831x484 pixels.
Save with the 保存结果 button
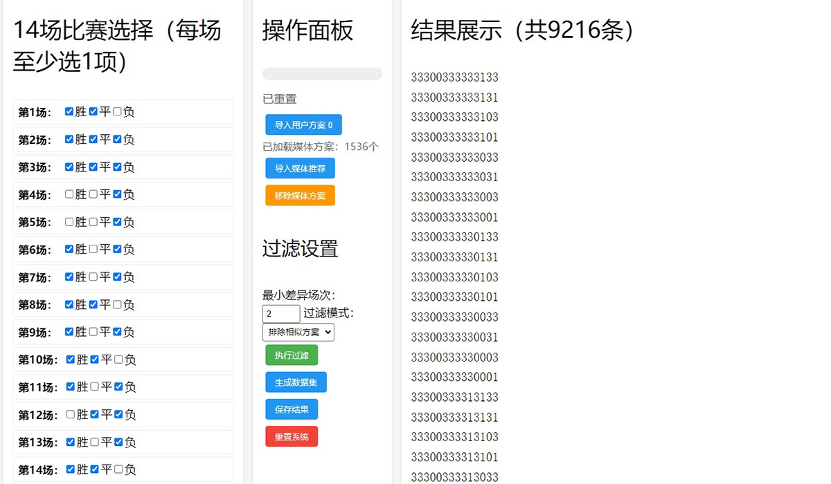coord(292,409)
